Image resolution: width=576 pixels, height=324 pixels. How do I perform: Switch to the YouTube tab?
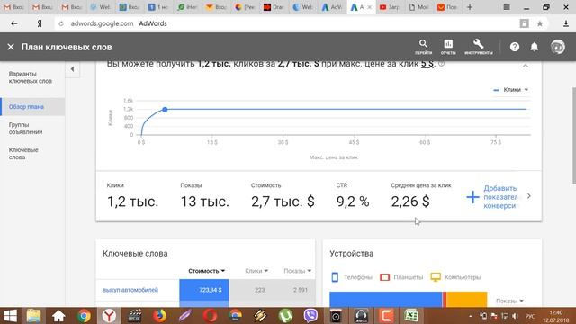click(x=390, y=7)
